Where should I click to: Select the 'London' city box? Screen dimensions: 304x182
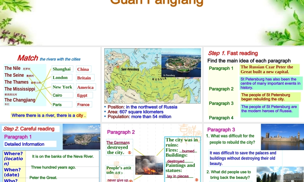point(62,78)
